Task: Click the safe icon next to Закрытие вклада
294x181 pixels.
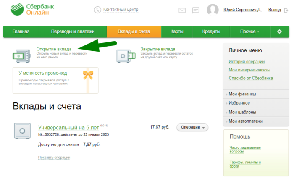Action: [x=125, y=55]
